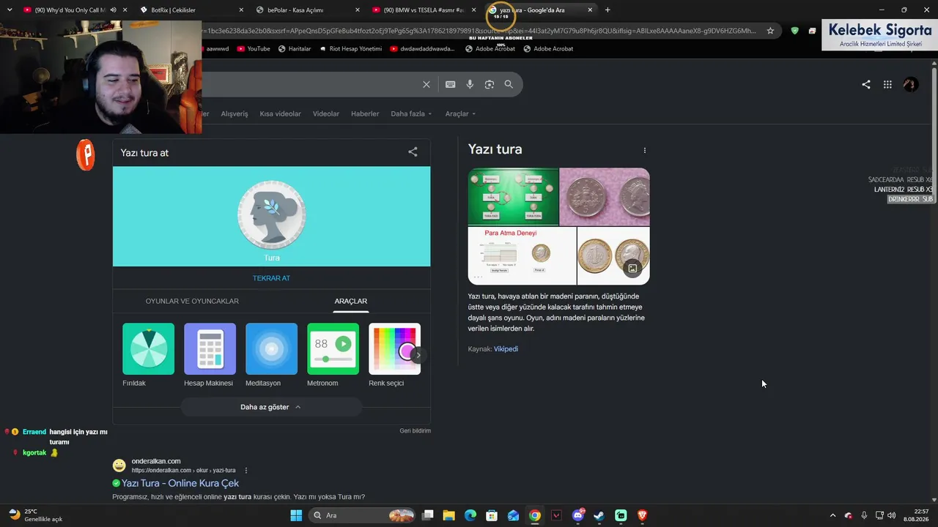The height and width of the screenshot is (527, 938).
Task: Flip the coin showing Tura
Action: [x=272, y=215]
